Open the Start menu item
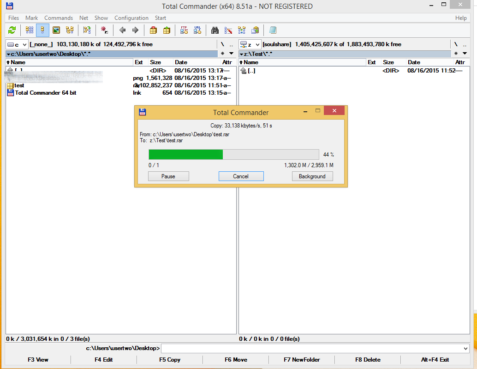Viewport: 477px width, 369px height. pos(161,18)
